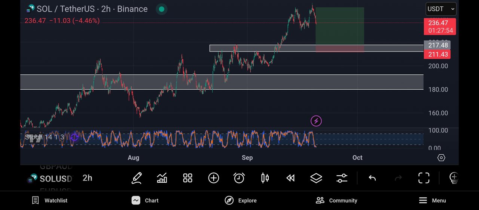Click the Sep date axis label

pyautogui.click(x=247, y=158)
